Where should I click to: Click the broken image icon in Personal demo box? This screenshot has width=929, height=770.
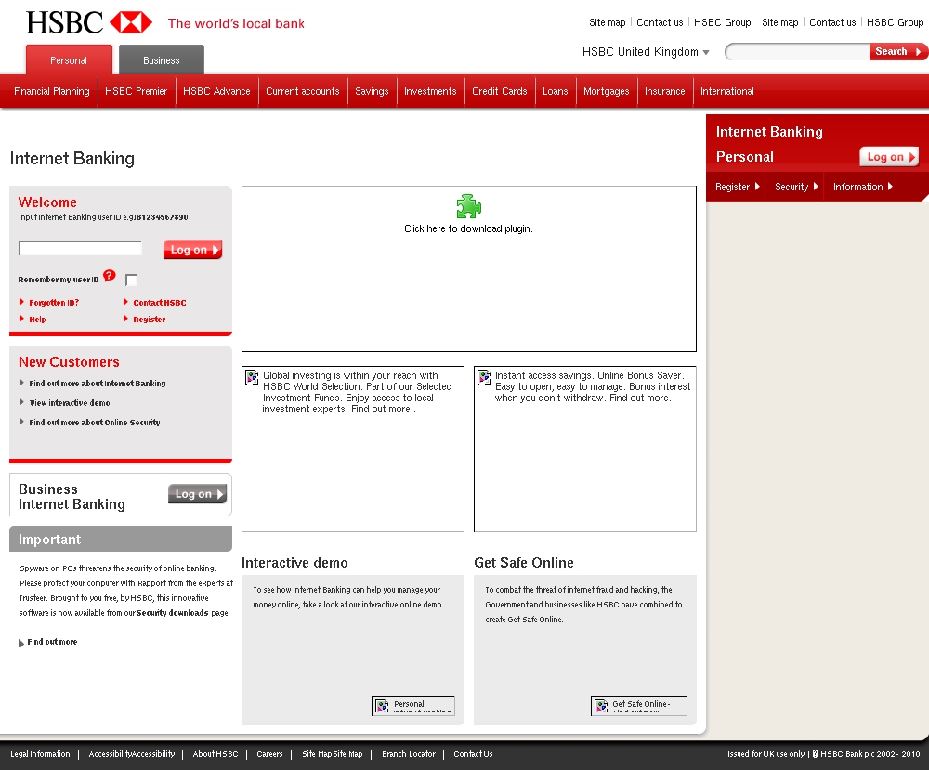point(382,705)
